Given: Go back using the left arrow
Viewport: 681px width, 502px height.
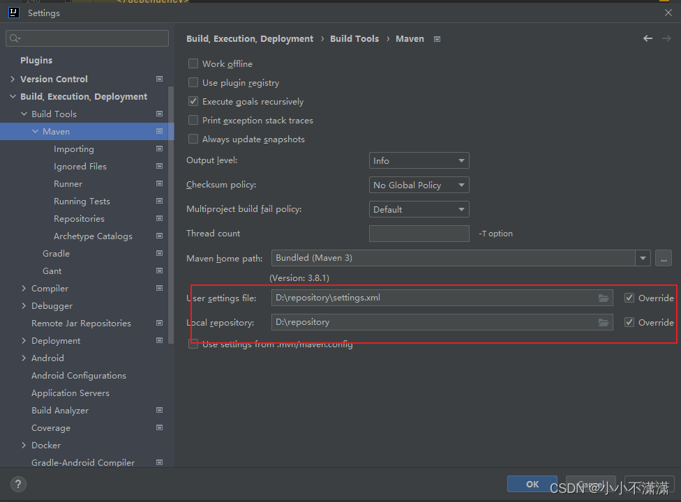Looking at the screenshot, I should tap(648, 38).
